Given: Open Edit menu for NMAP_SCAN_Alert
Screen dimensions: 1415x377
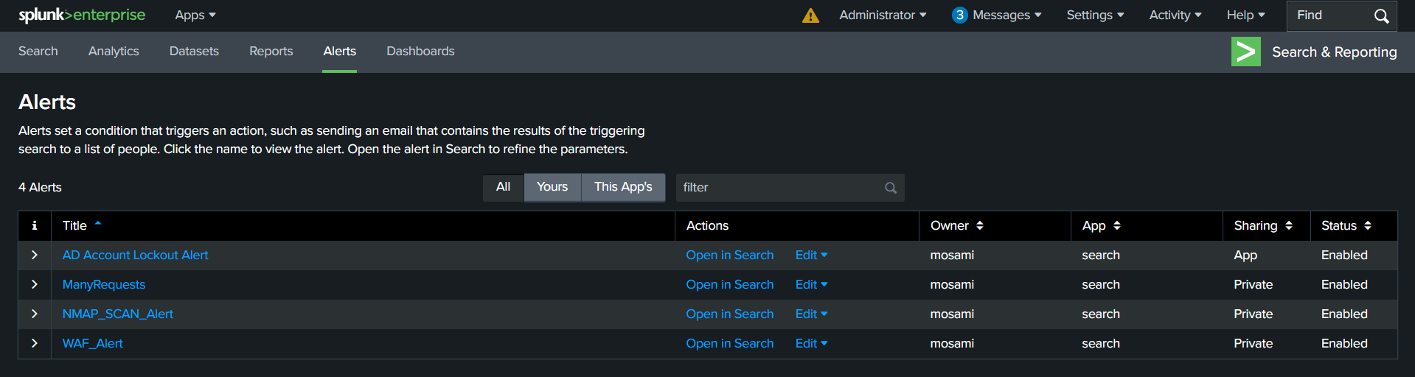Looking at the screenshot, I should (x=811, y=314).
